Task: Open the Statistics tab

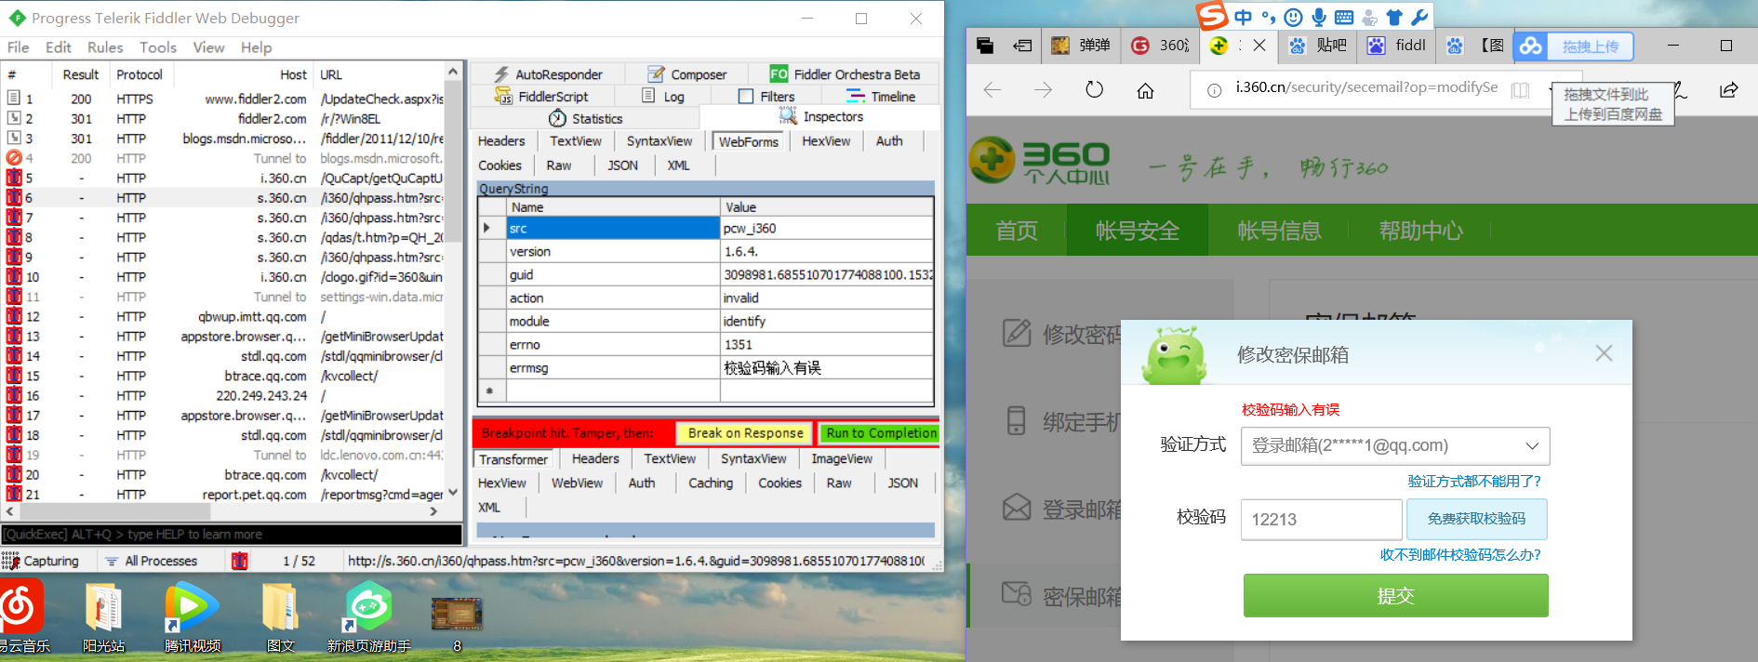Action: 585,119
